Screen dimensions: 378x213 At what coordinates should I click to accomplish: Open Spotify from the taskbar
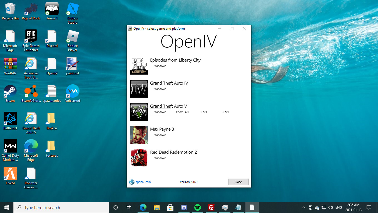click(198, 207)
